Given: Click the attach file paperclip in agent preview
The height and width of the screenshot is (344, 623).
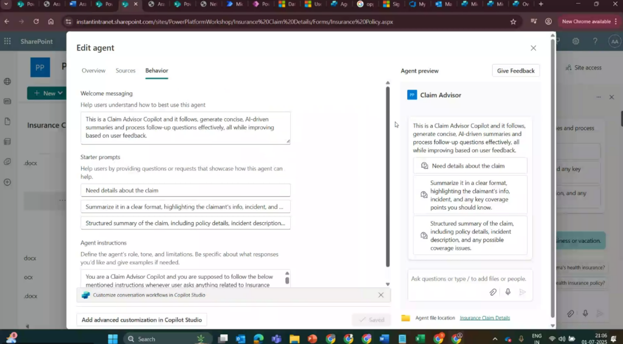Looking at the screenshot, I should click(x=493, y=292).
